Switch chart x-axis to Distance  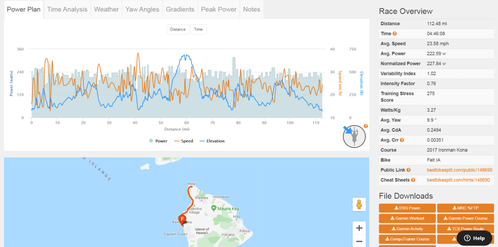(178, 30)
